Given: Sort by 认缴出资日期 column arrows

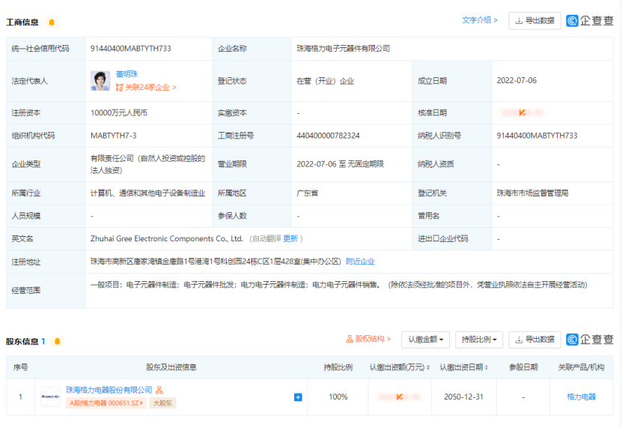Looking at the screenshot, I should tap(489, 367).
